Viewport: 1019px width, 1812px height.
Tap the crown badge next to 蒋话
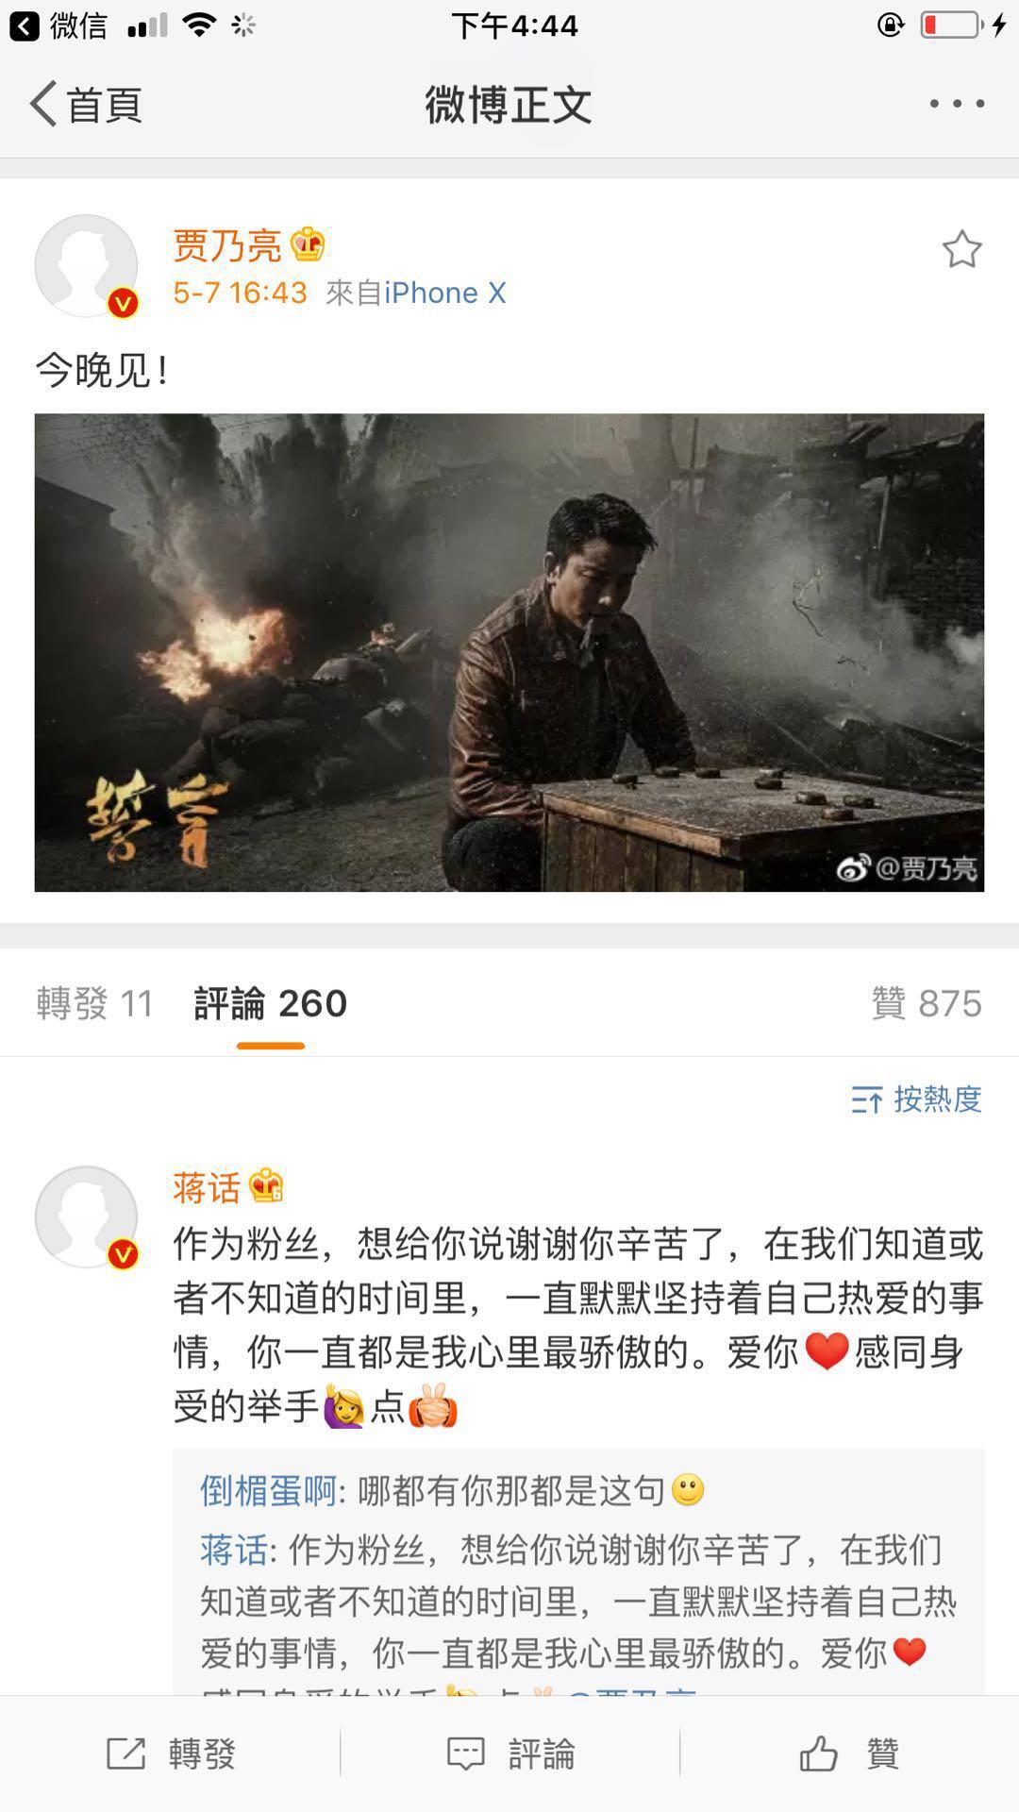pyautogui.click(x=266, y=1186)
